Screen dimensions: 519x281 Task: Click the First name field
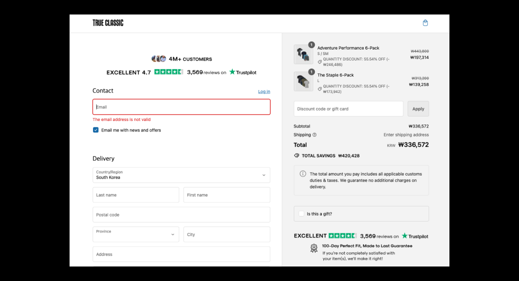[227, 195]
